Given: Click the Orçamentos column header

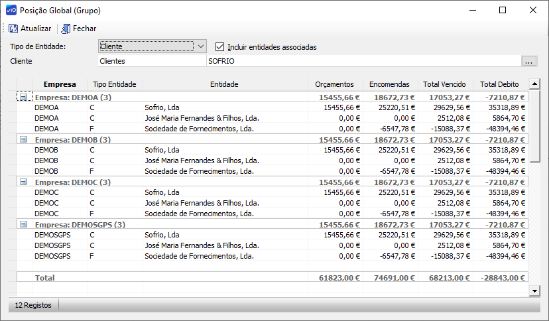Looking at the screenshot, I should (x=334, y=84).
